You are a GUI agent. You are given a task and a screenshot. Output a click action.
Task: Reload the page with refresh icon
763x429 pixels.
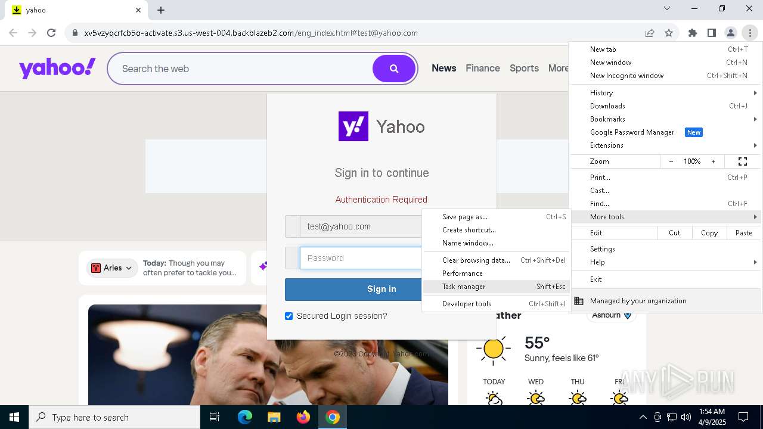point(51,33)
